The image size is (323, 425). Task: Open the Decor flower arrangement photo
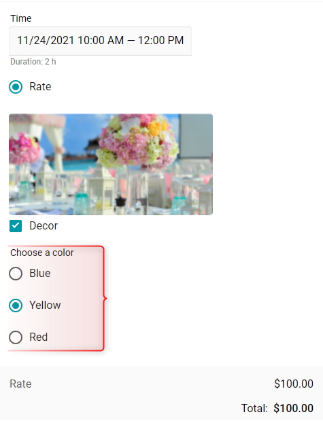point(111,164)
